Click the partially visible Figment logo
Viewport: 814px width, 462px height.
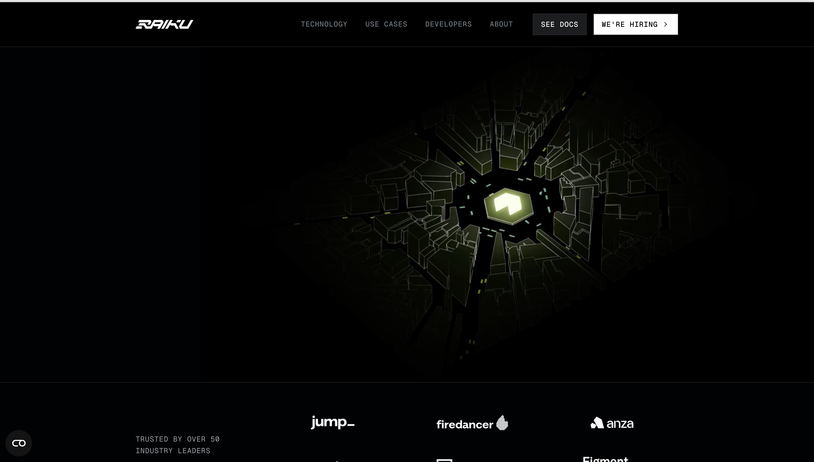pyautogui.click(x=605, y=459)
